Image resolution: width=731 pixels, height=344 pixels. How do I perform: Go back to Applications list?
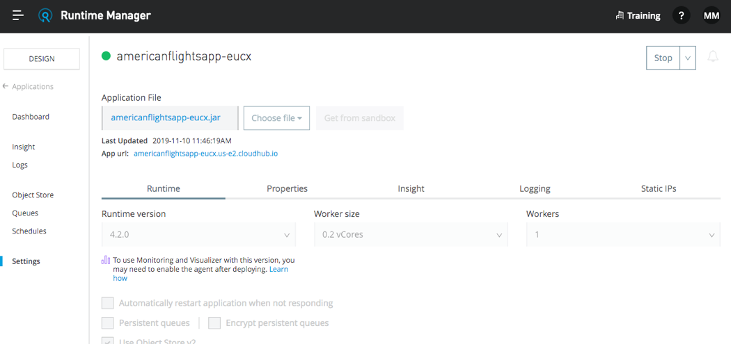tap(33, 87)
